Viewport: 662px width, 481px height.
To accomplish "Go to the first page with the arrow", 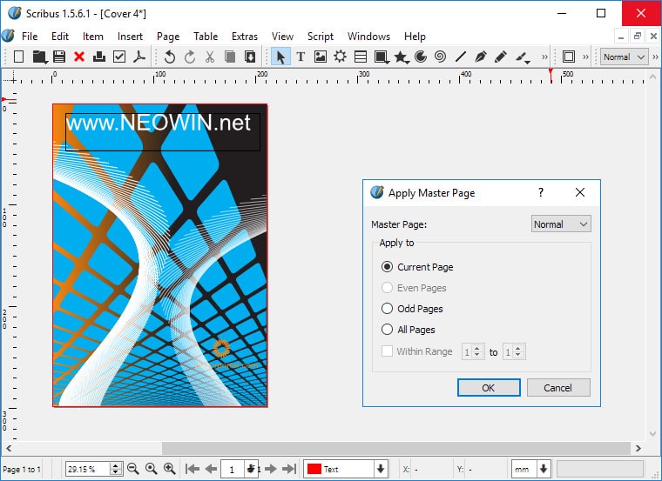I will (x=193, y=469).
